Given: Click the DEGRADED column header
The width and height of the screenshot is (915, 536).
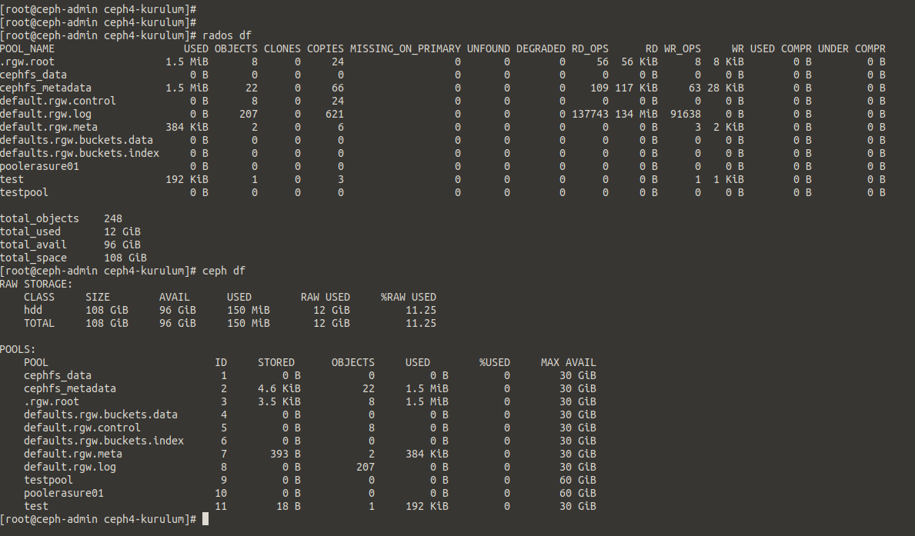Looking at the screenshot, I should [x=540, y=49].
